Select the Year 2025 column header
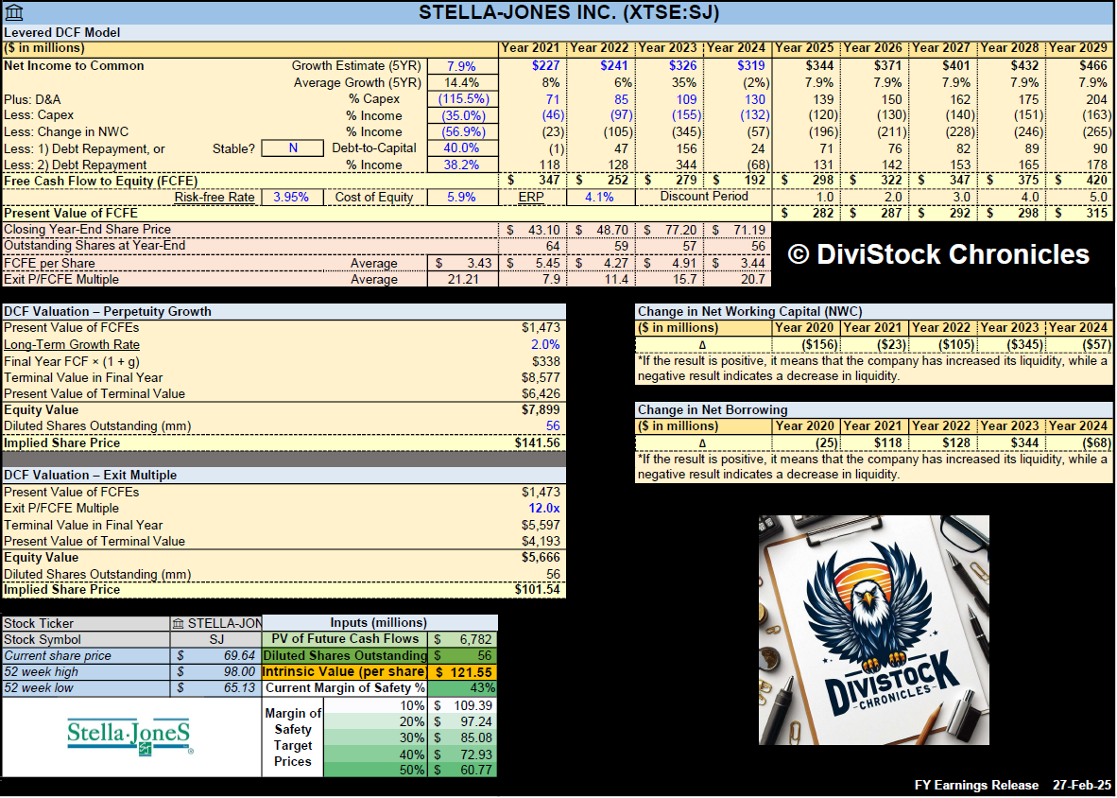 806,48
